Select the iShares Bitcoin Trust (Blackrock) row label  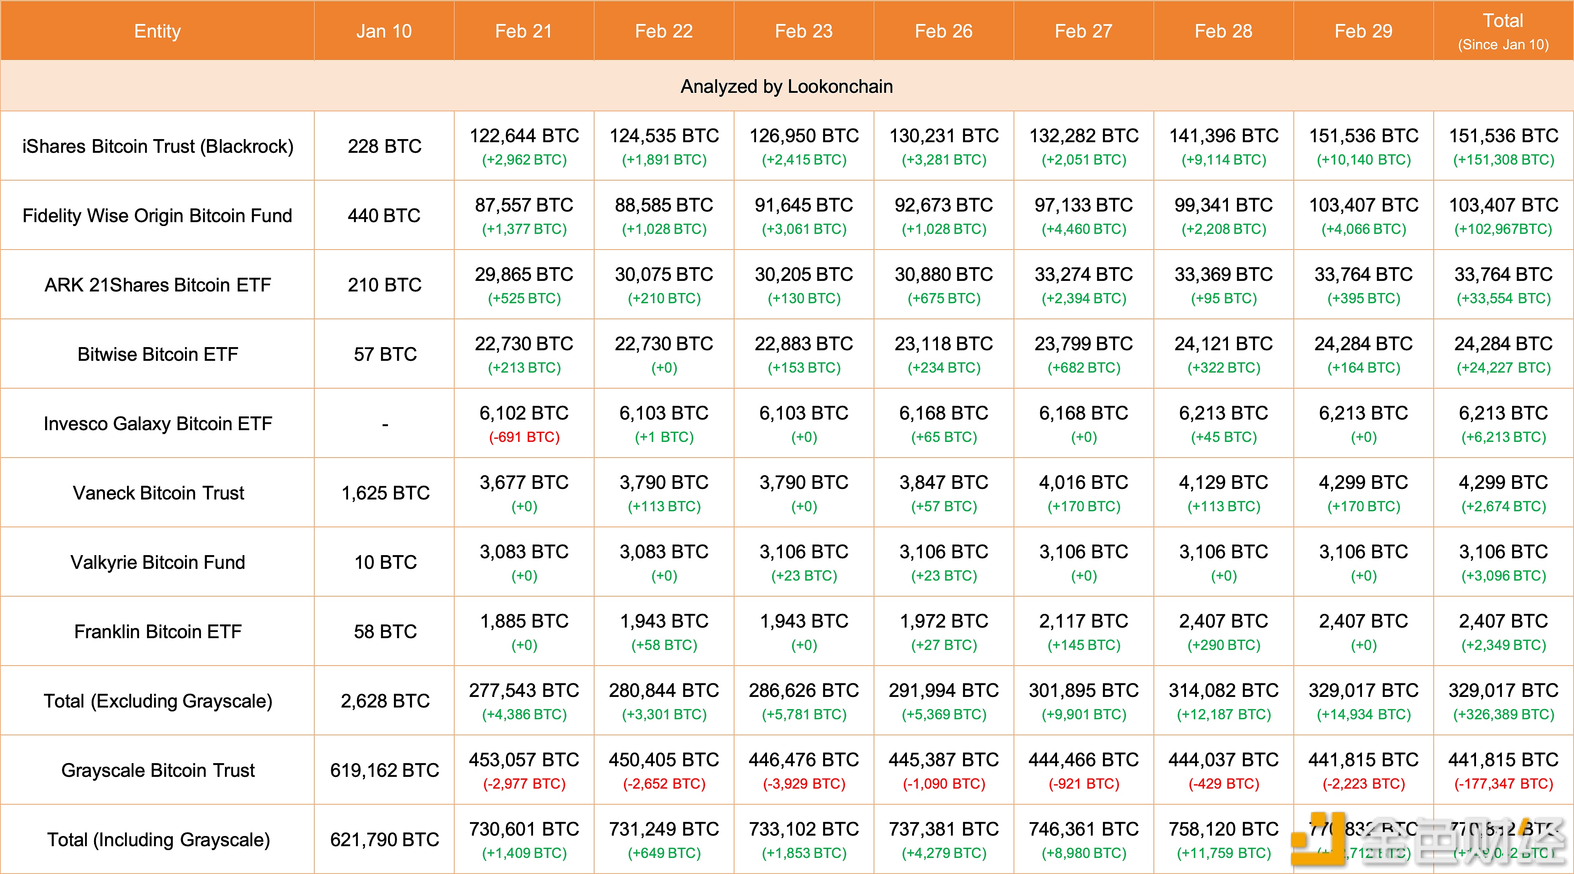[158, 146]
